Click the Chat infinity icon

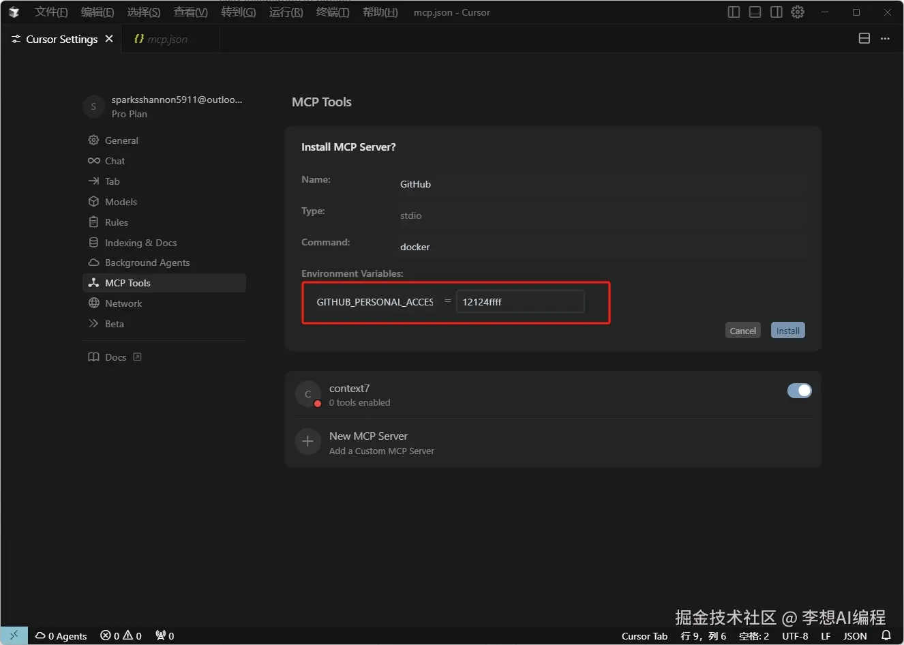pos(94,161)
